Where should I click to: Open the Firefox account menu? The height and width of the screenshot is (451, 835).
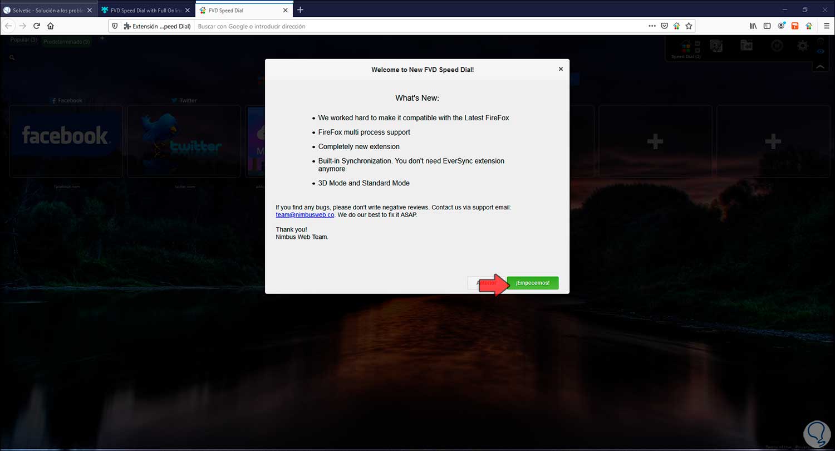(x=782, y=26)
